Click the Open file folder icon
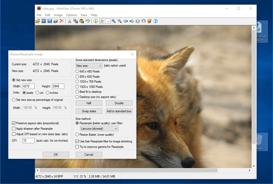Screen dimensions: 273x184 [38, 21]
